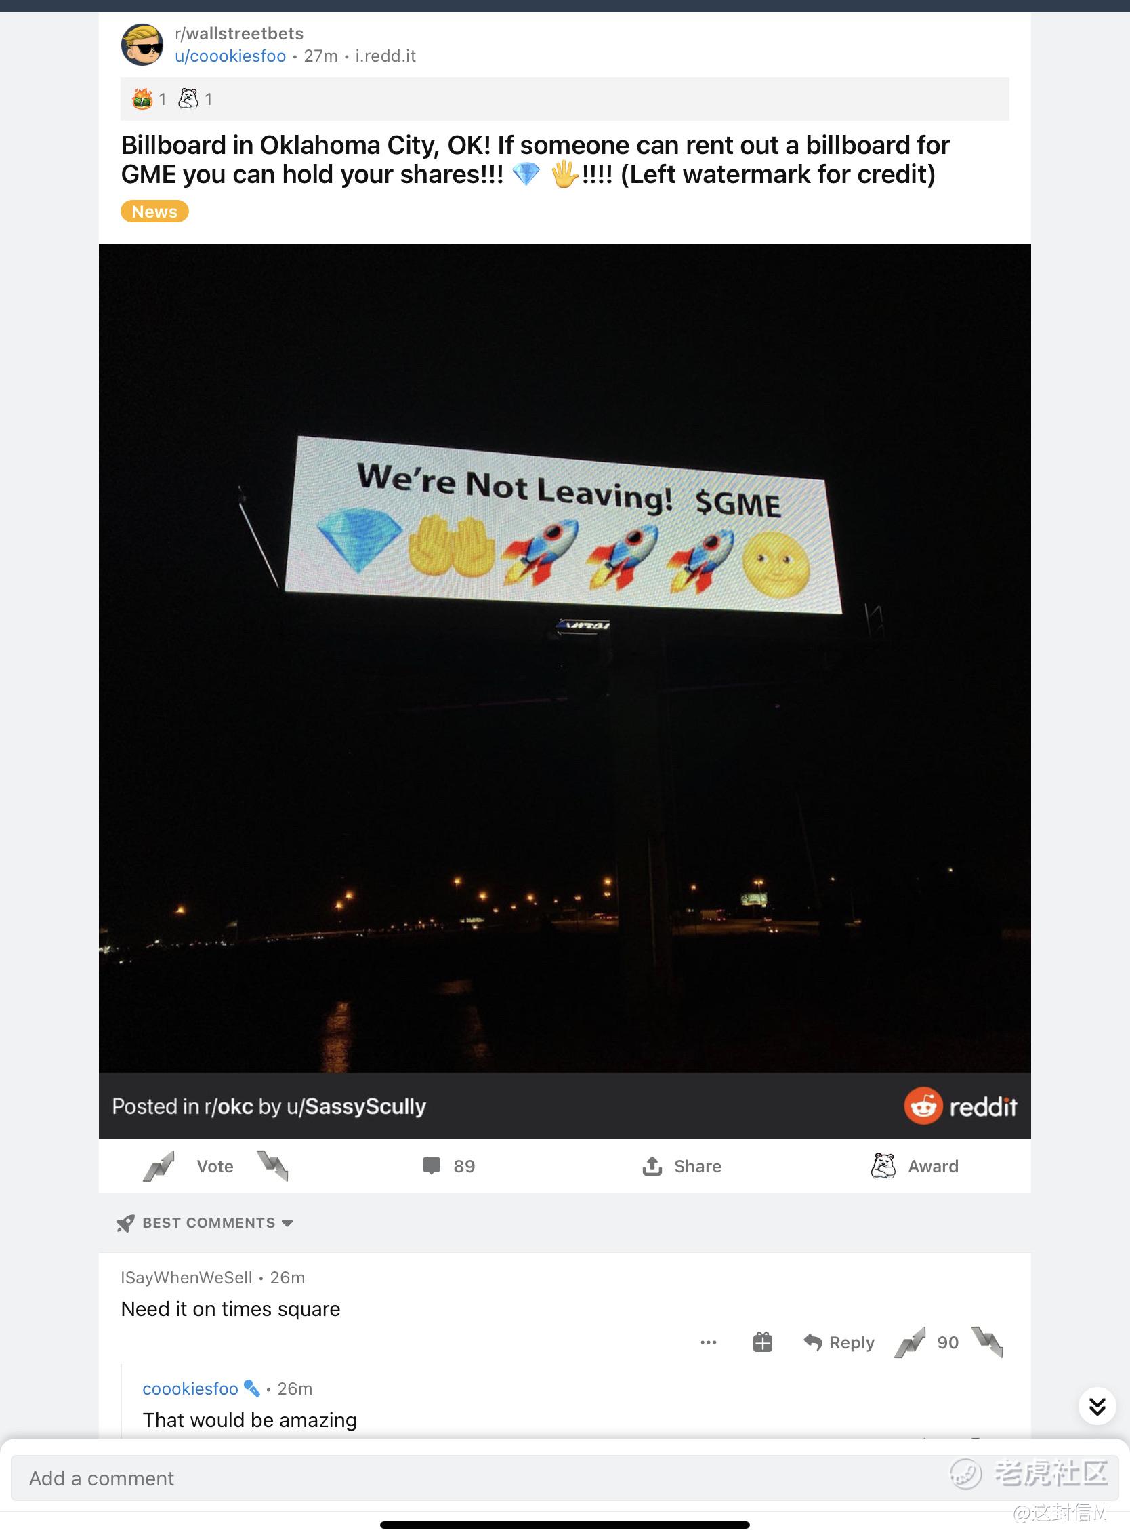Open the coookiesfoo commenter username
This screenshot has height=1539, width=1130.
pos(190,1388)
